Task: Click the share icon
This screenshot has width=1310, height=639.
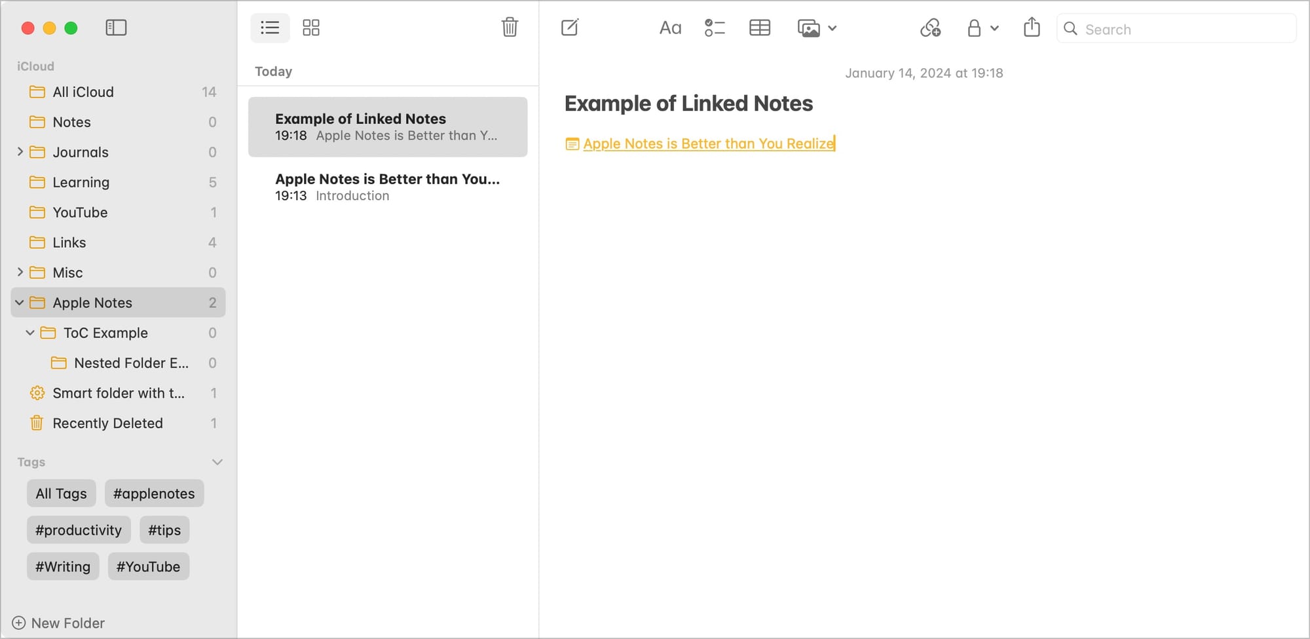Action: coord(1032,28)
